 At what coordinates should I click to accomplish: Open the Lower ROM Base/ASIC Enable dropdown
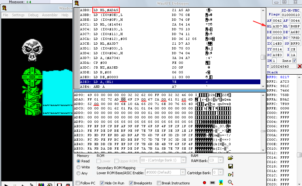[x=183, y=172]
